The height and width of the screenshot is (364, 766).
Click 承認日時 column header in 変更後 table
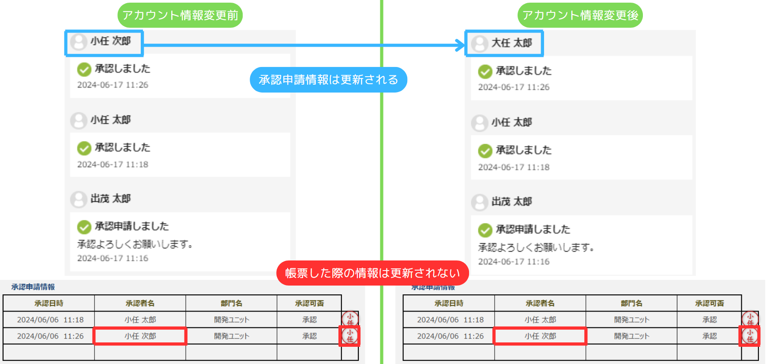click(x=449, y=303)
